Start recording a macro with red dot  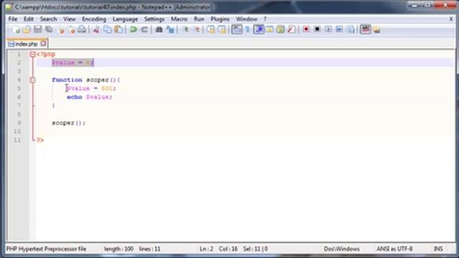click(x=306, y=29)
